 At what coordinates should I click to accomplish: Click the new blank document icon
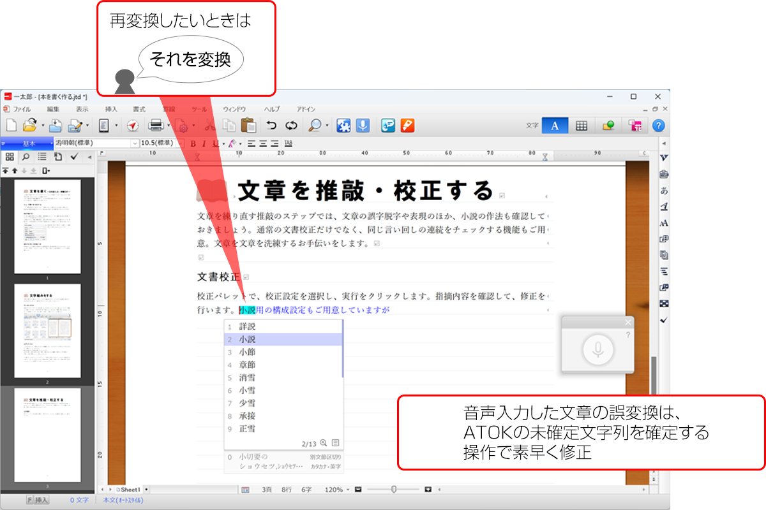[11, 126]
